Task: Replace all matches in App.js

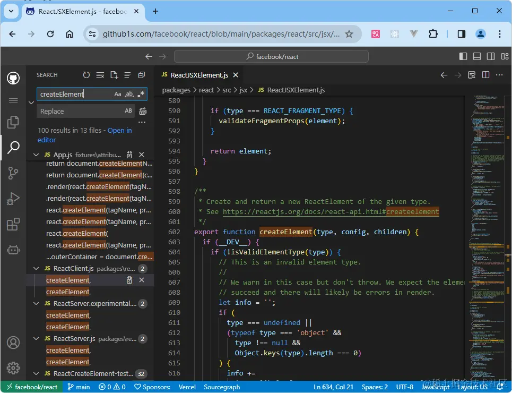Action: pos(129,155)
